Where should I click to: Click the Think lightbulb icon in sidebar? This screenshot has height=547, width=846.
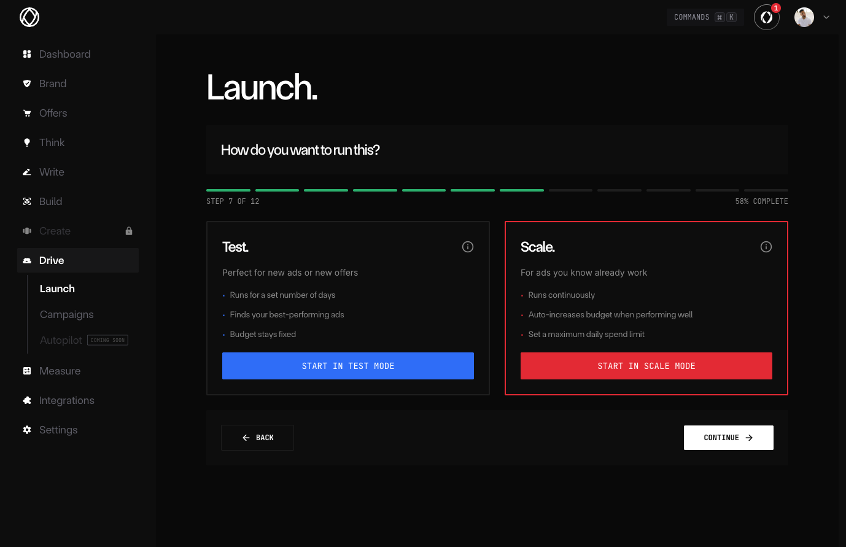(27, 142)
